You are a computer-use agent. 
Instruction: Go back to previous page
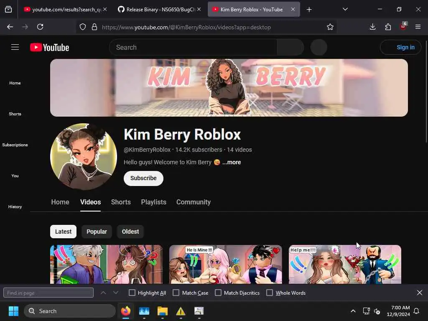point(10,27)
